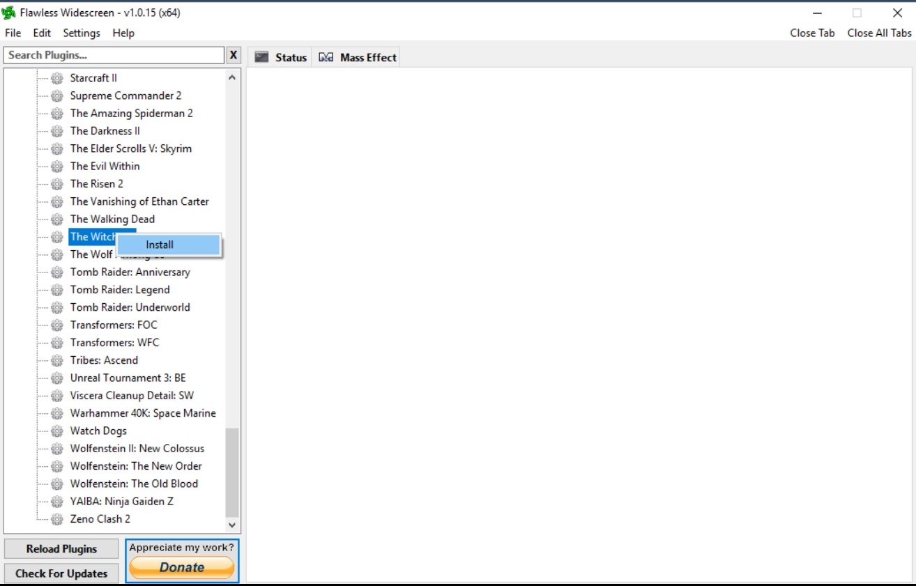Switch to the Mass Effect tab
The width and height of the screenshot is (916, 586).
(358, 57)
